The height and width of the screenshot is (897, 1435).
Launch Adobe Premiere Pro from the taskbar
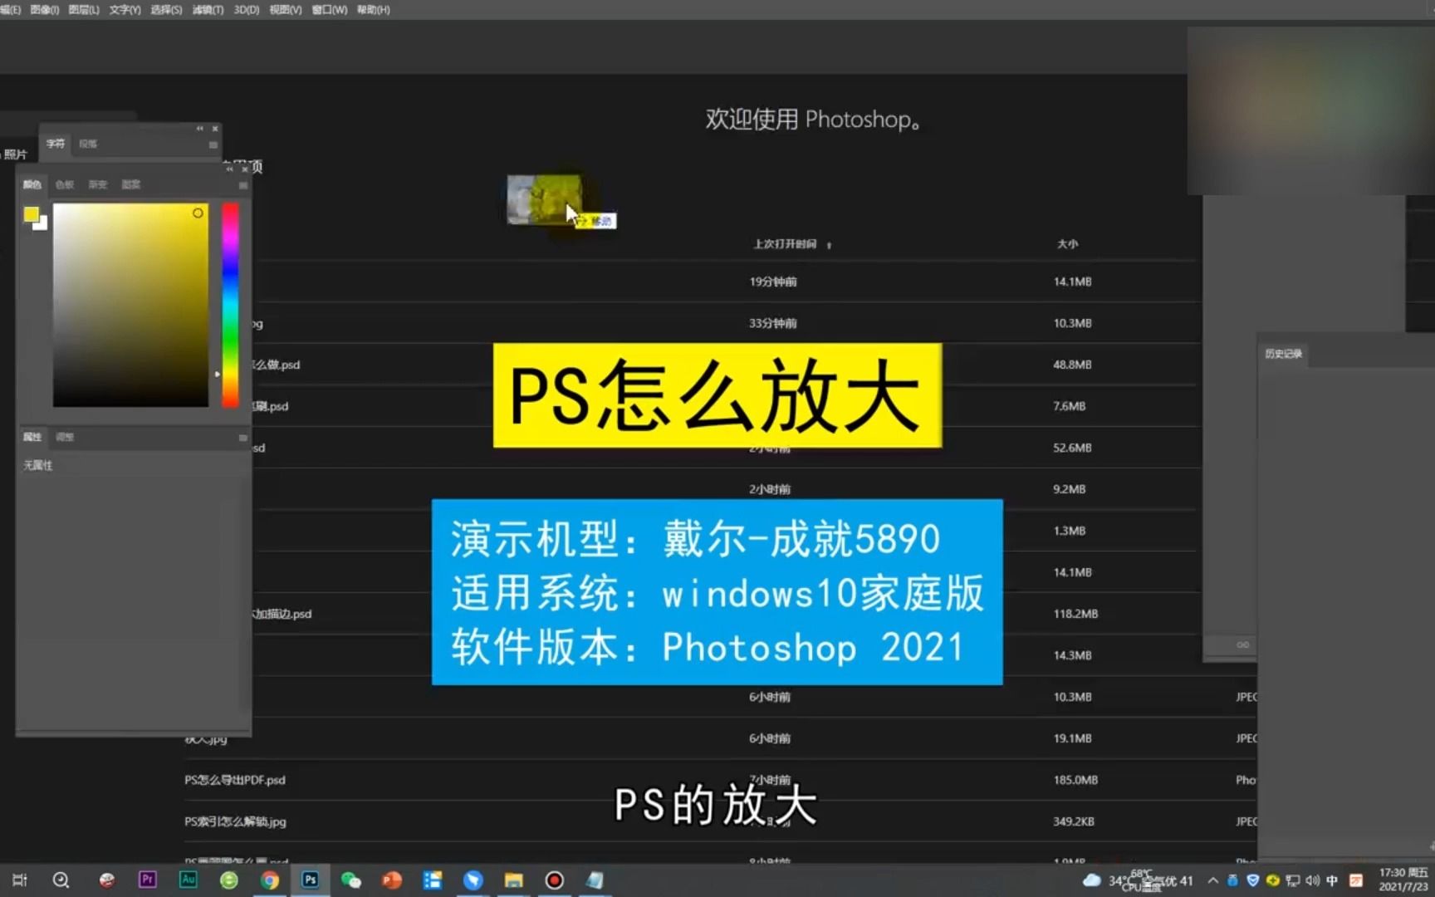click(x=148, y=880)
